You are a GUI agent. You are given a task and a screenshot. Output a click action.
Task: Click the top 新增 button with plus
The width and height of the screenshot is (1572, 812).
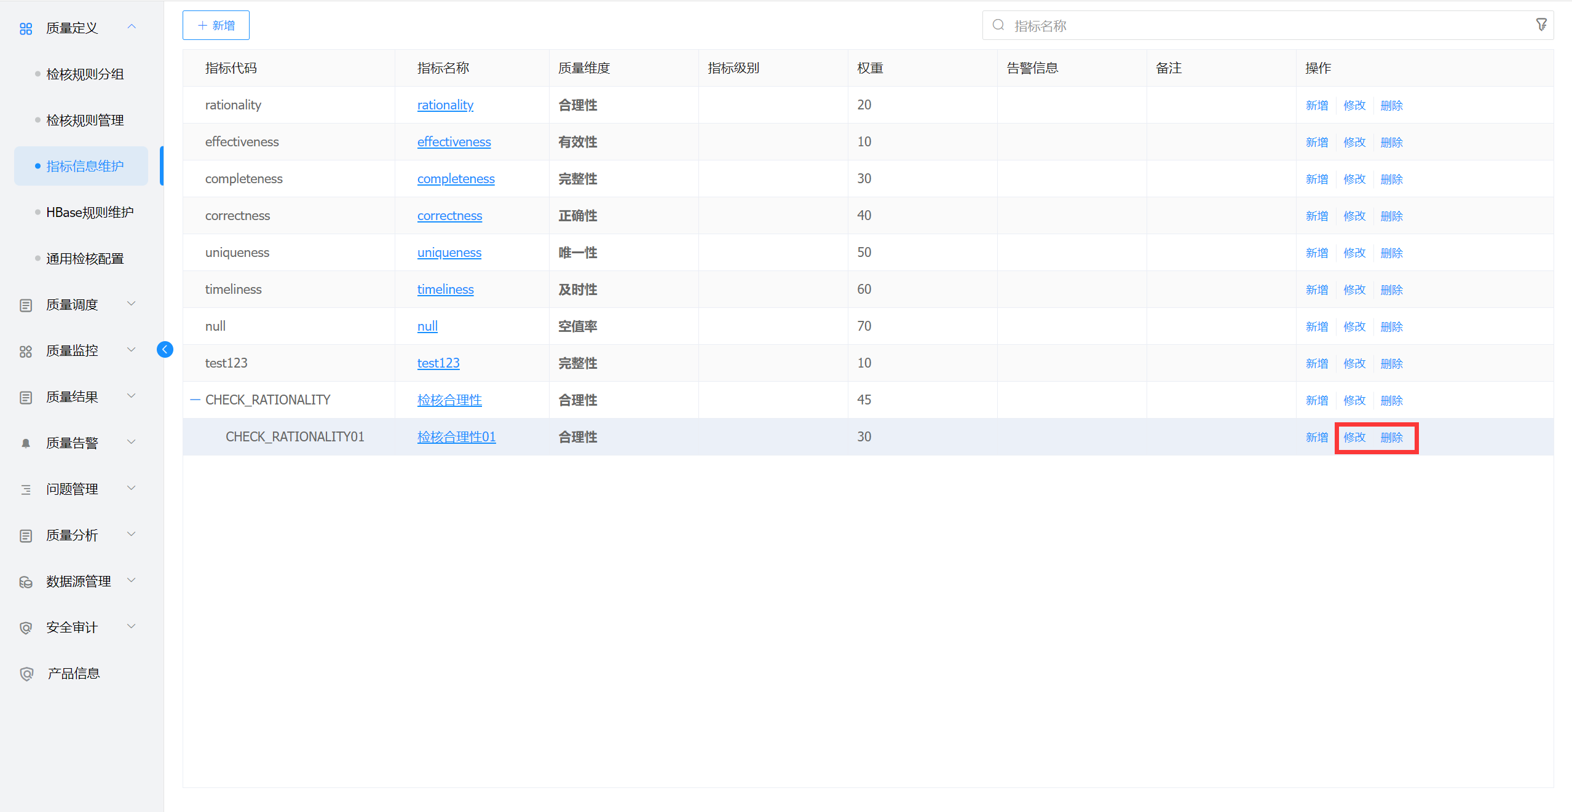click(216, 25)
